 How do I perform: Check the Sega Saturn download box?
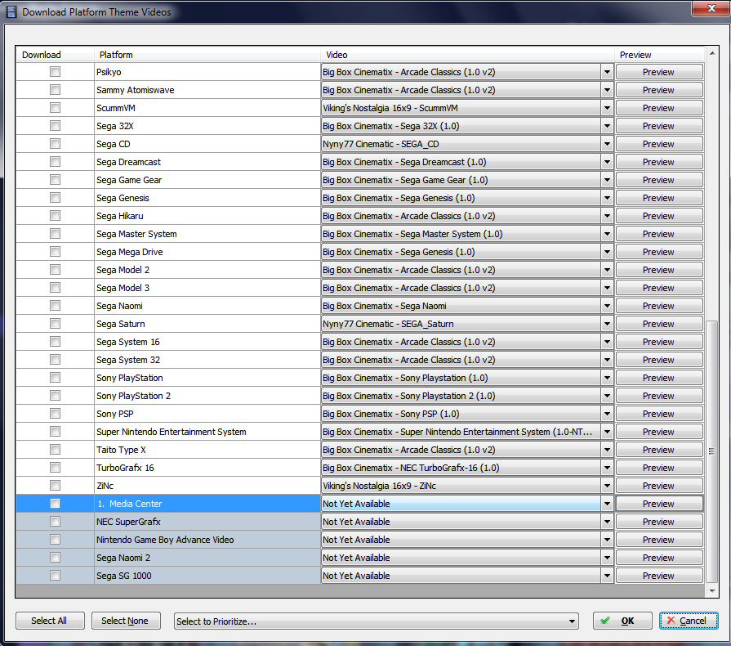coord(55,324)
